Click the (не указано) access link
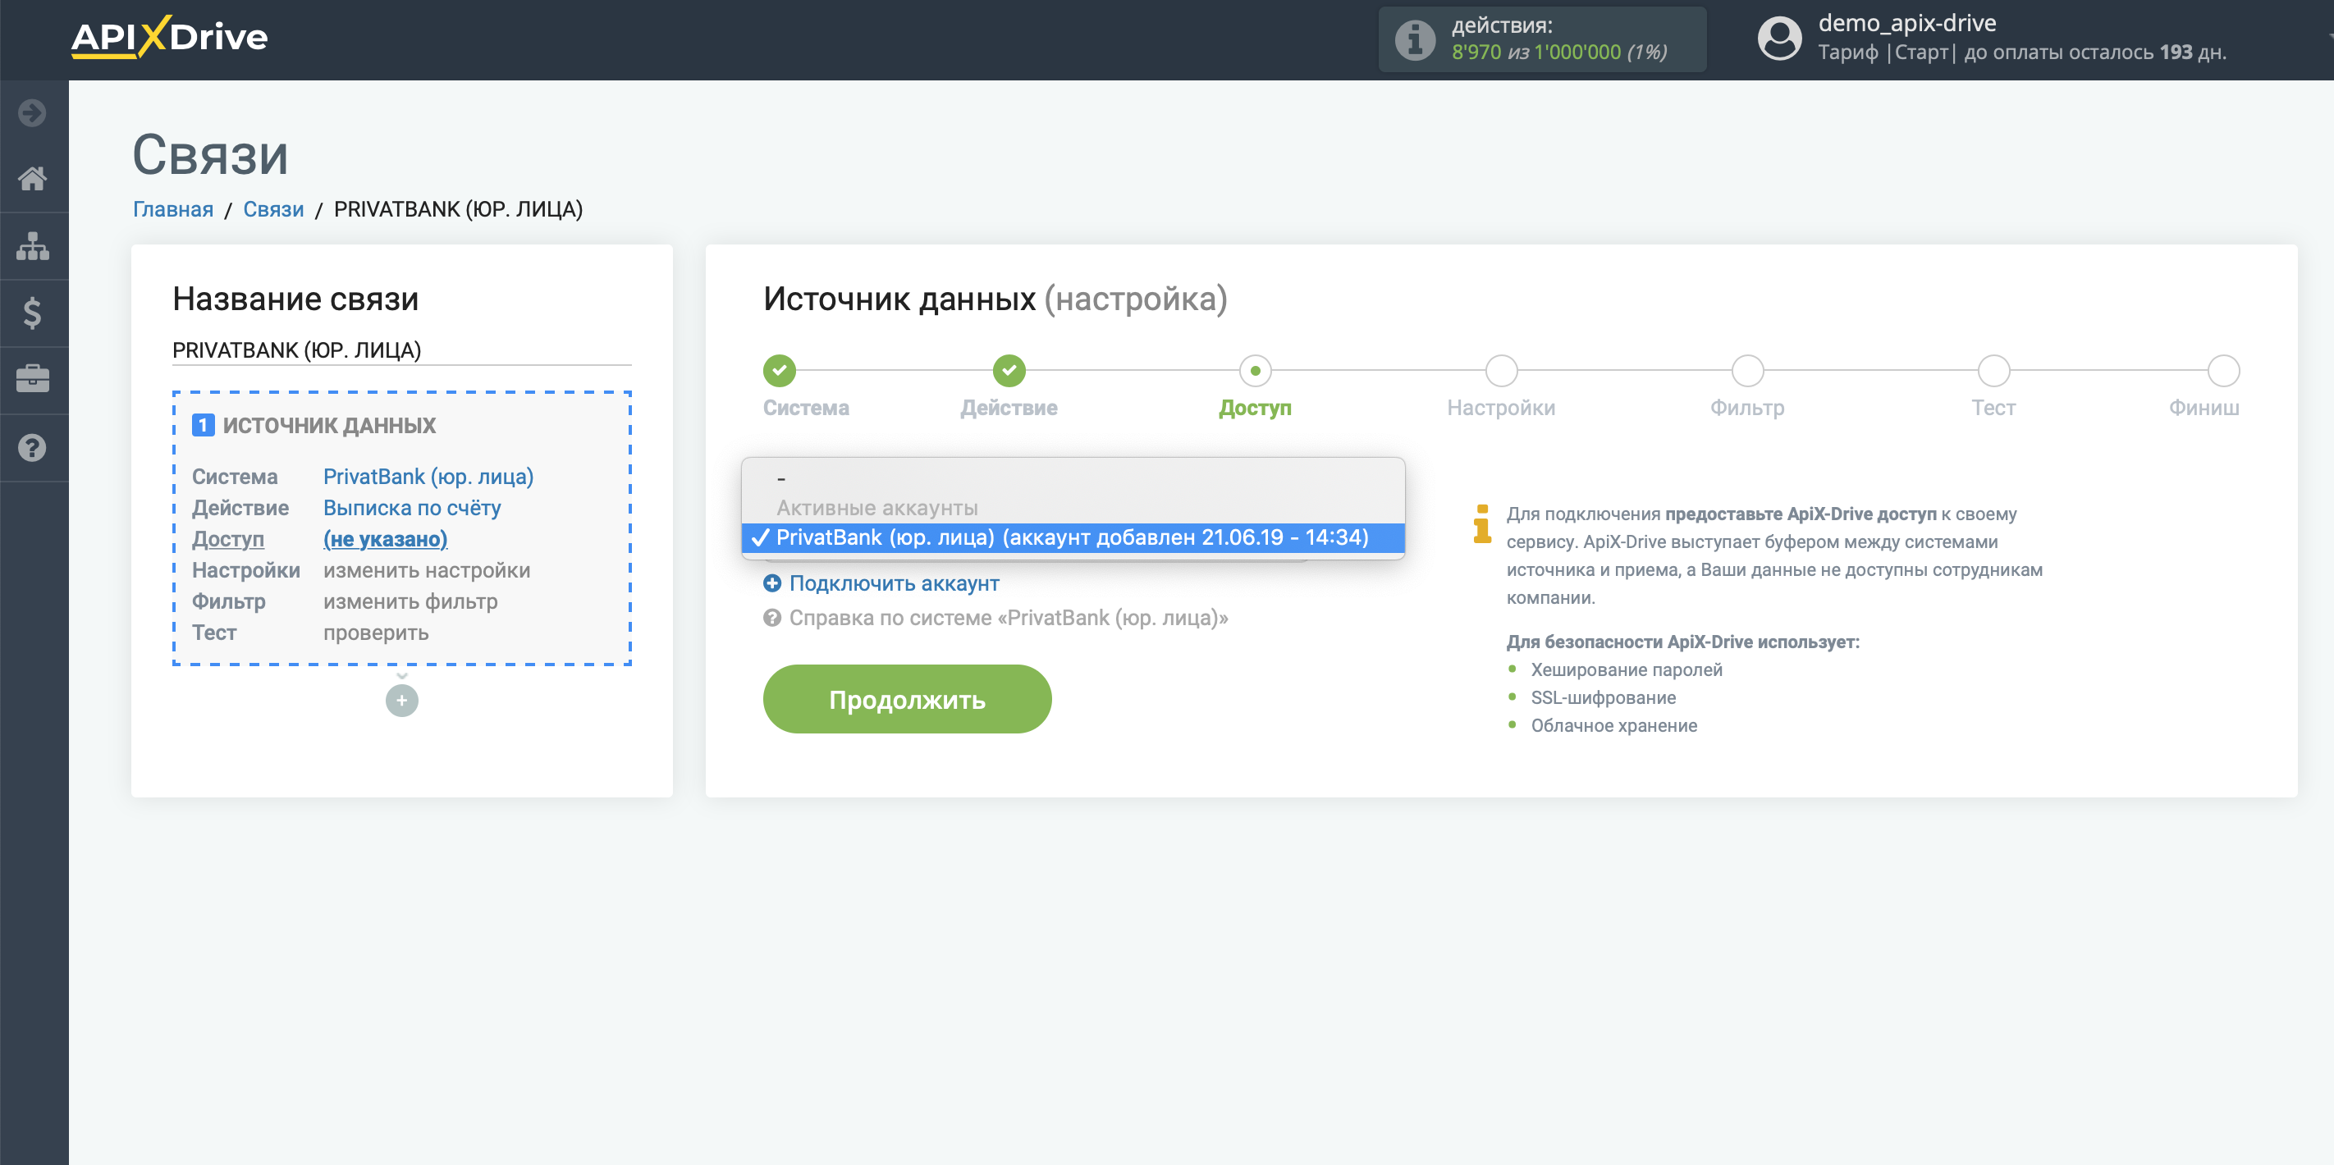Image resolution: width=2334 pixels, height=1165 pixels. pyautogui.click(x=385, y=539)
